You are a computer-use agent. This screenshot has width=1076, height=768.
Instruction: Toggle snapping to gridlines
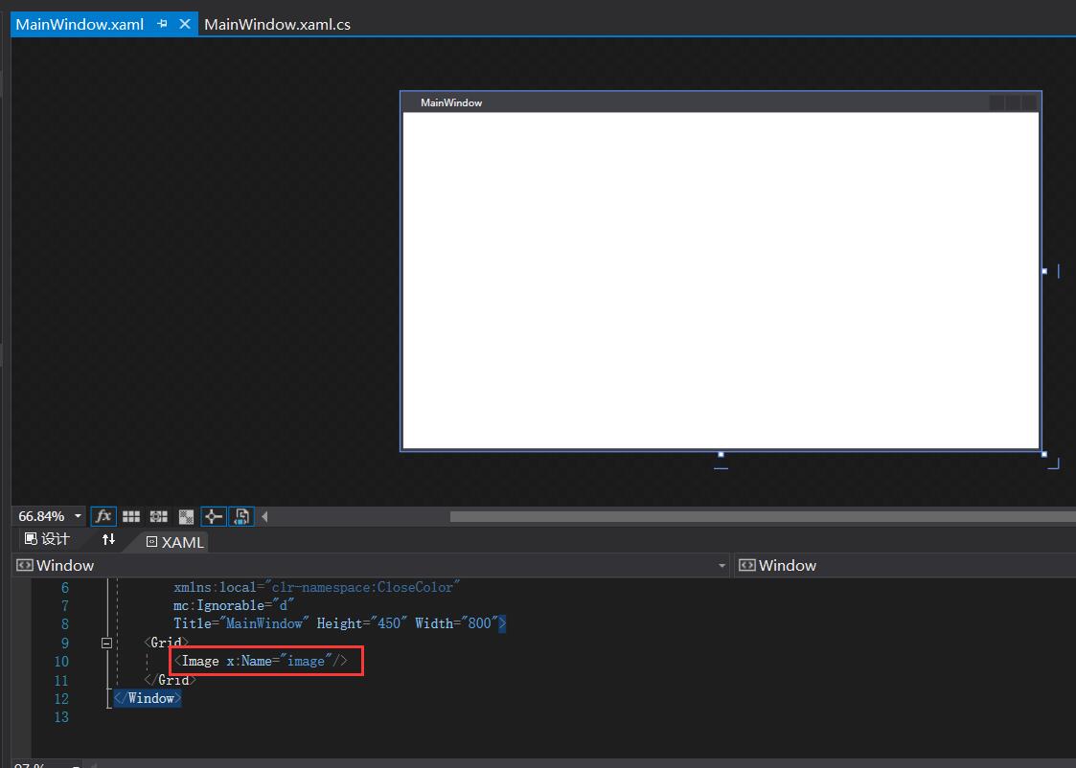(x=158, y=516)
